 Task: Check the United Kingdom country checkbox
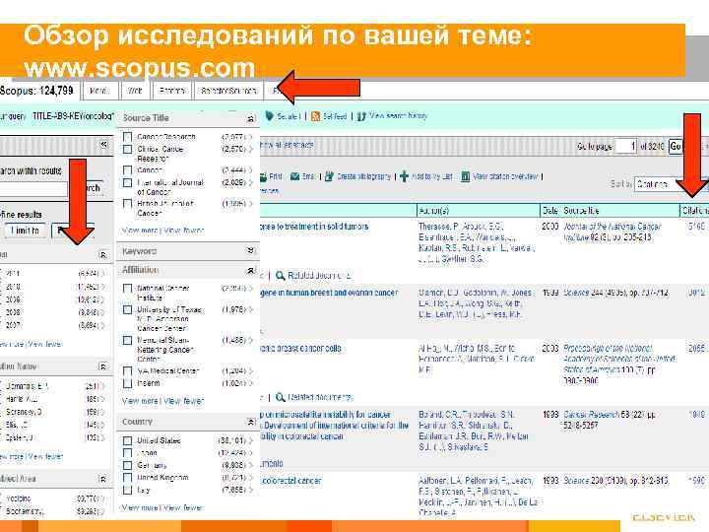coord(127,478)
